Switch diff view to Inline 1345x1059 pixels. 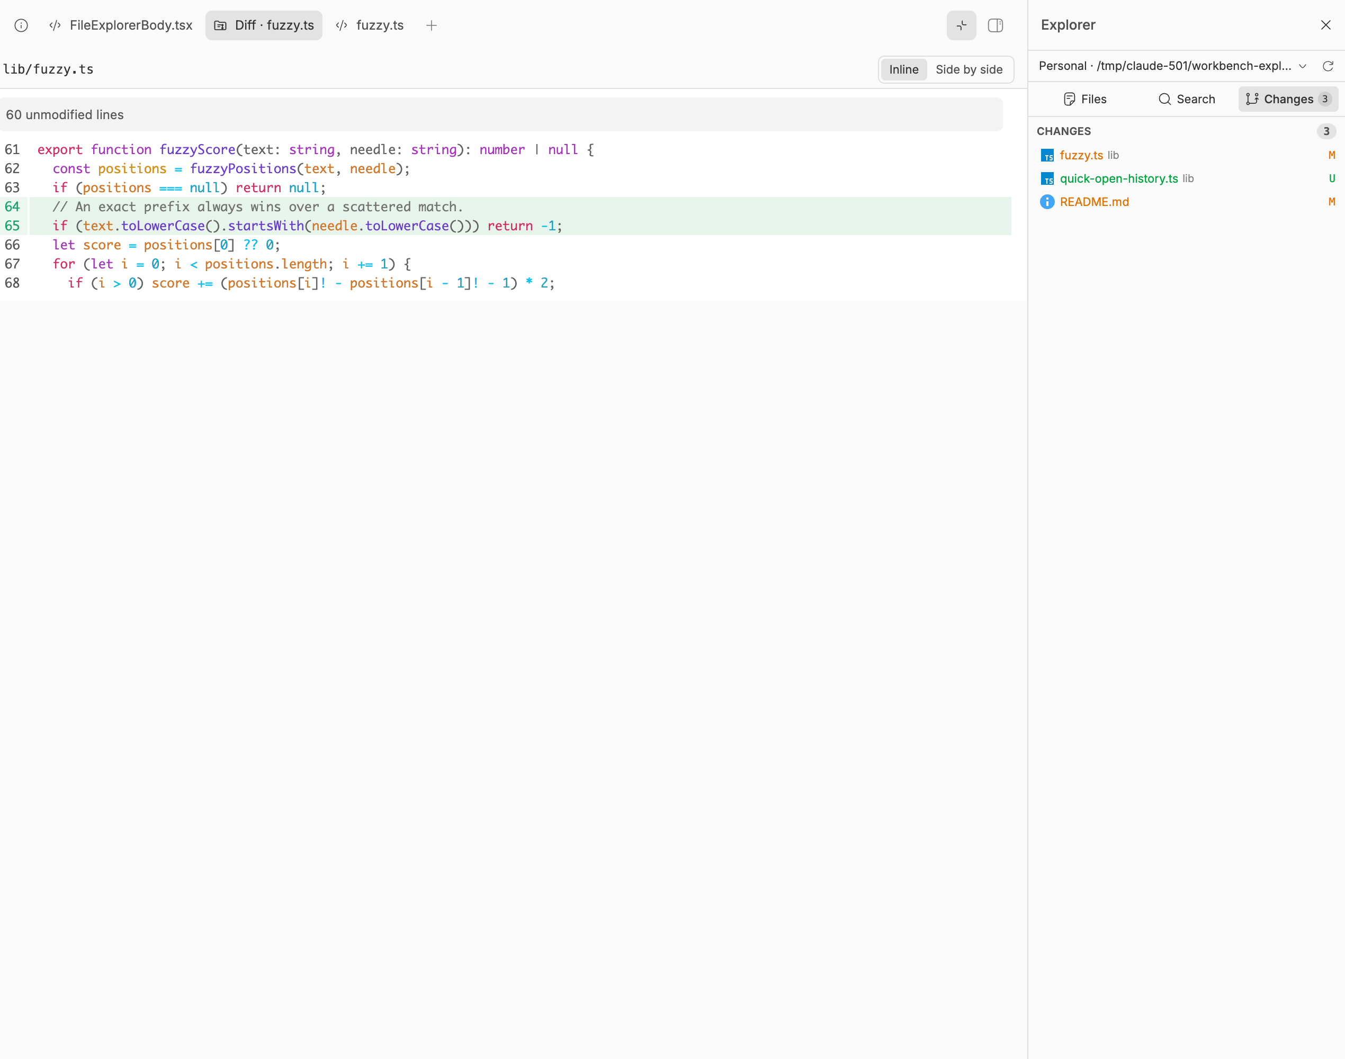tap(903, 69)
